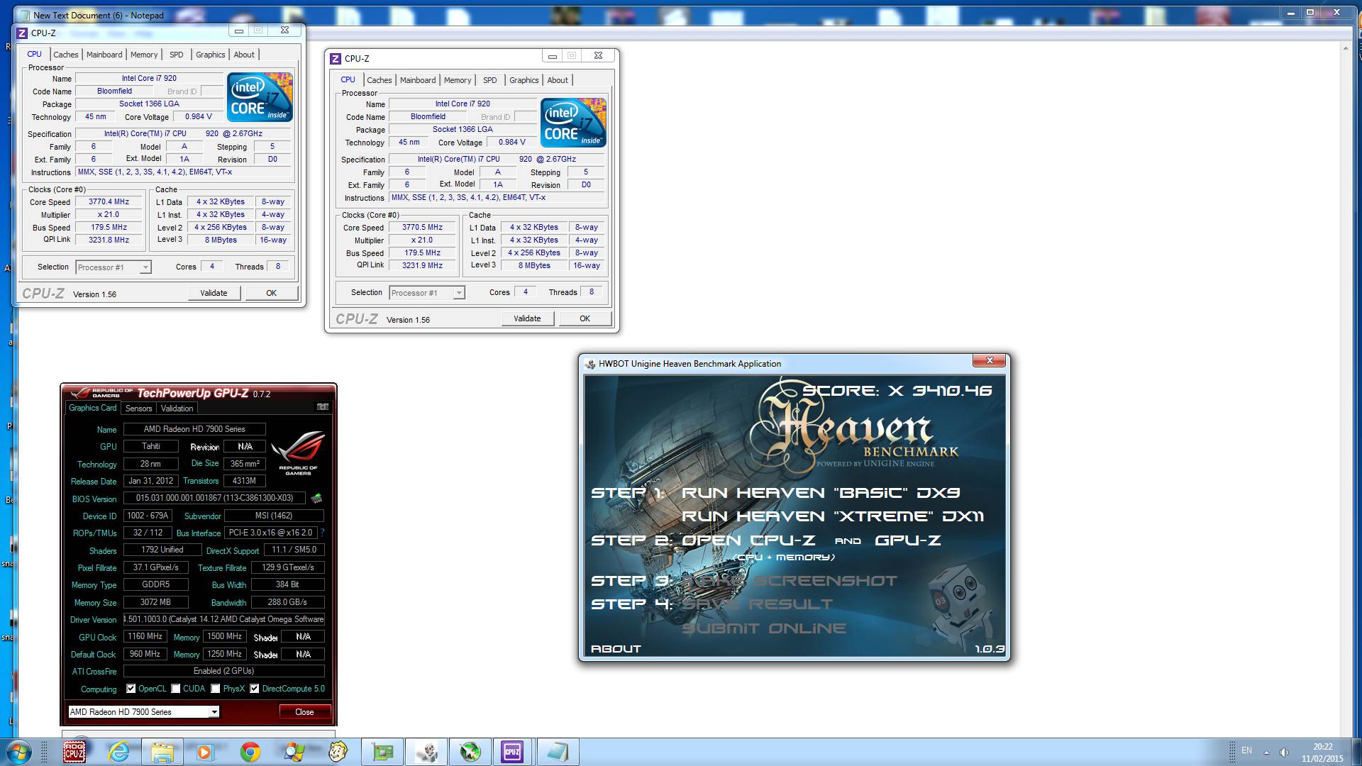The image size is (1362, 766).
Task: Toggle the CUDA checkbox in GPU-Z
Action: click(x=175, y=689)
